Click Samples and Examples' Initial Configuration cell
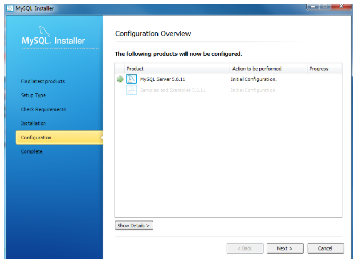 (254, 90)
